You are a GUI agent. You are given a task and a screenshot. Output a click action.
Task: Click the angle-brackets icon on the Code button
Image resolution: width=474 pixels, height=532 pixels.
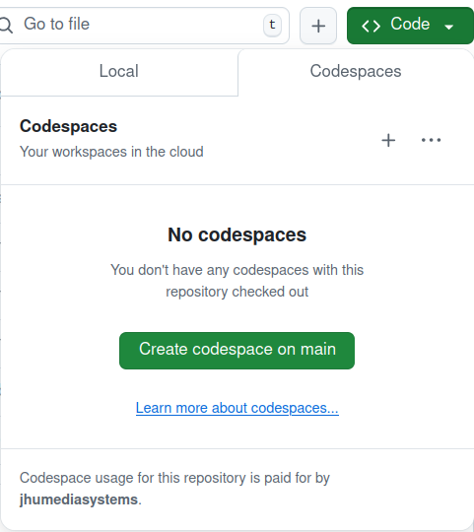point(371,26)
